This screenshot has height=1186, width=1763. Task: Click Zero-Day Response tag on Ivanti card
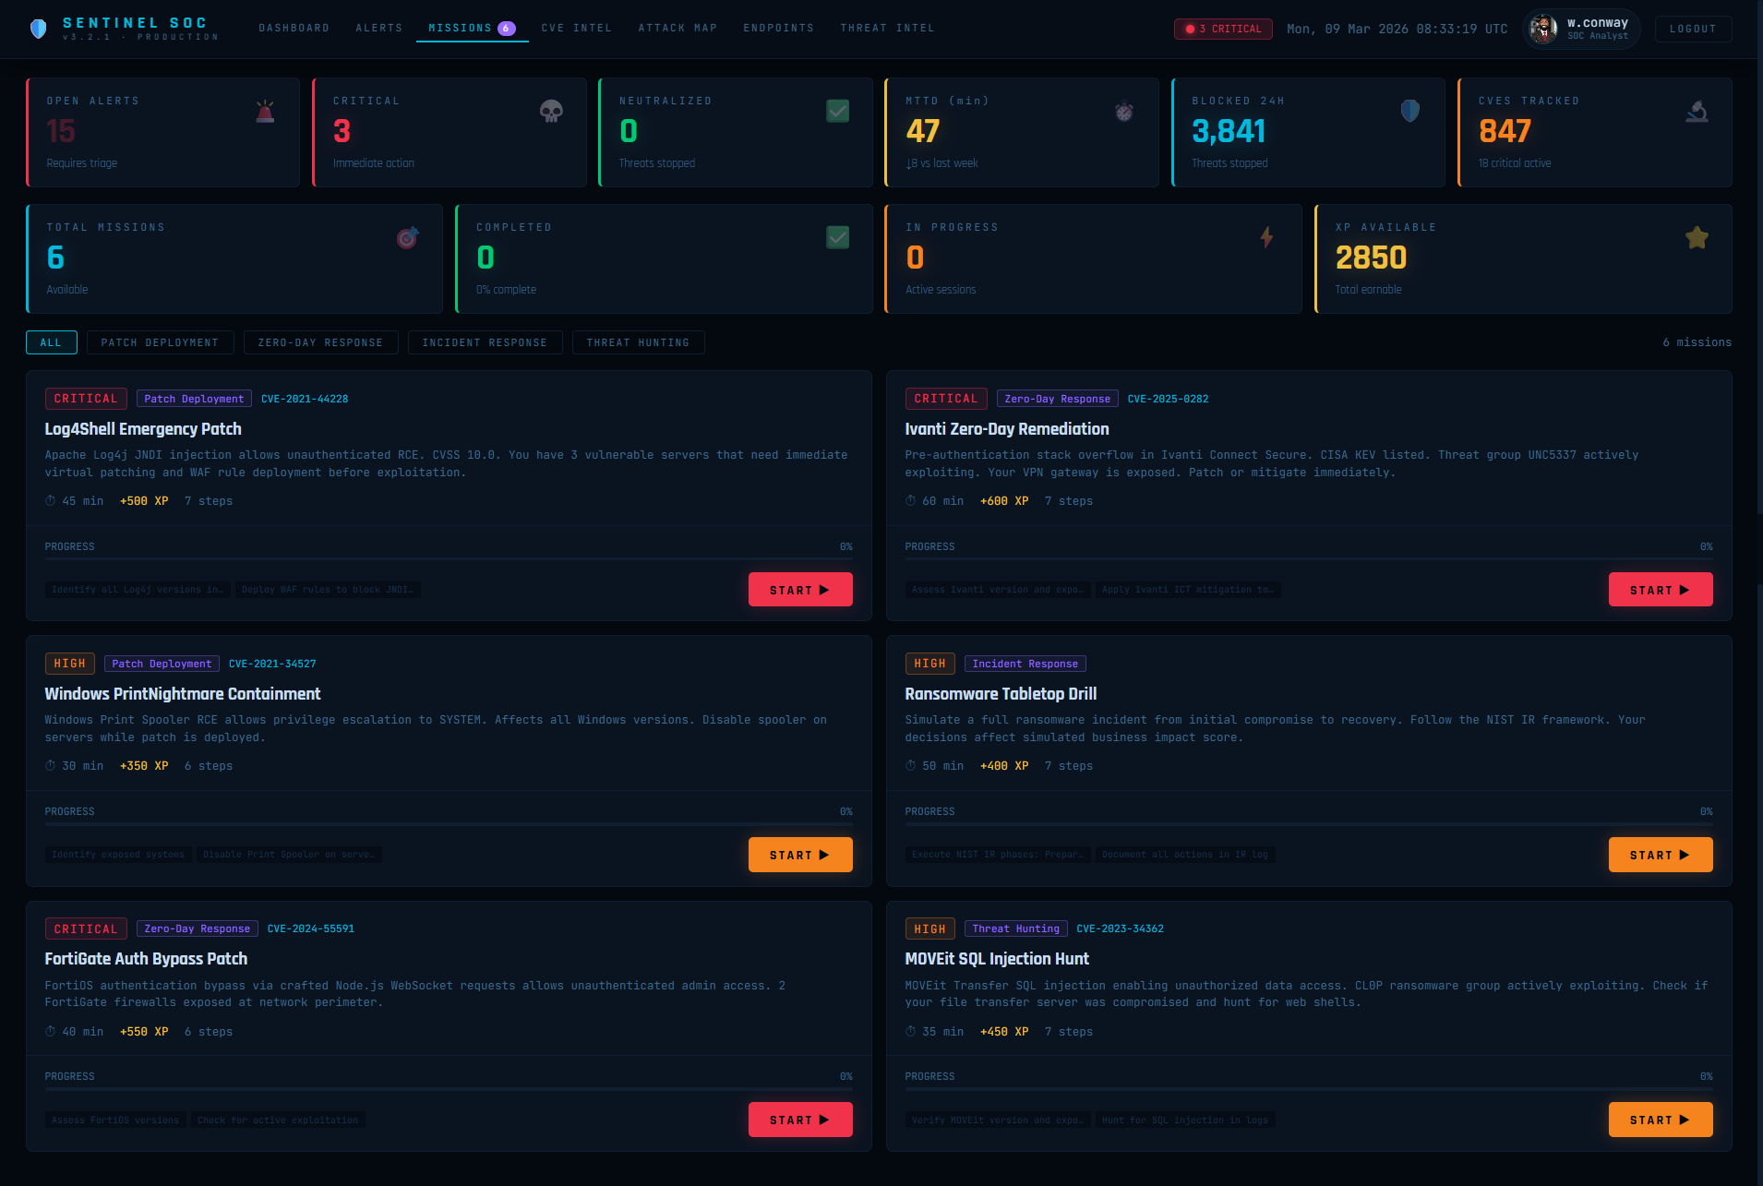(x=1057, y=399)
